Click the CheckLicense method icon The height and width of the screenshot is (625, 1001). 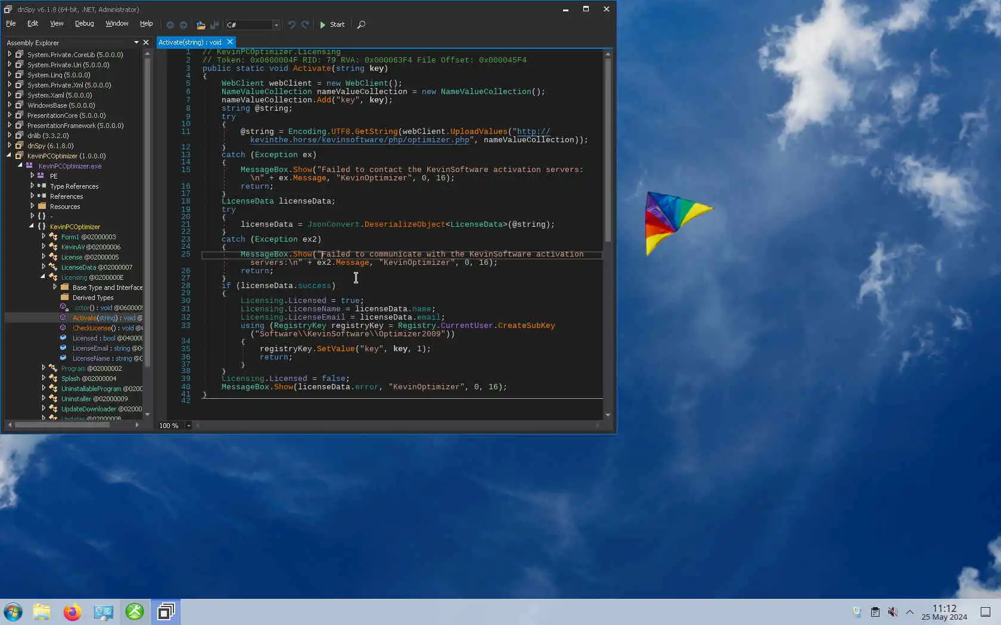tap(63, 327)
